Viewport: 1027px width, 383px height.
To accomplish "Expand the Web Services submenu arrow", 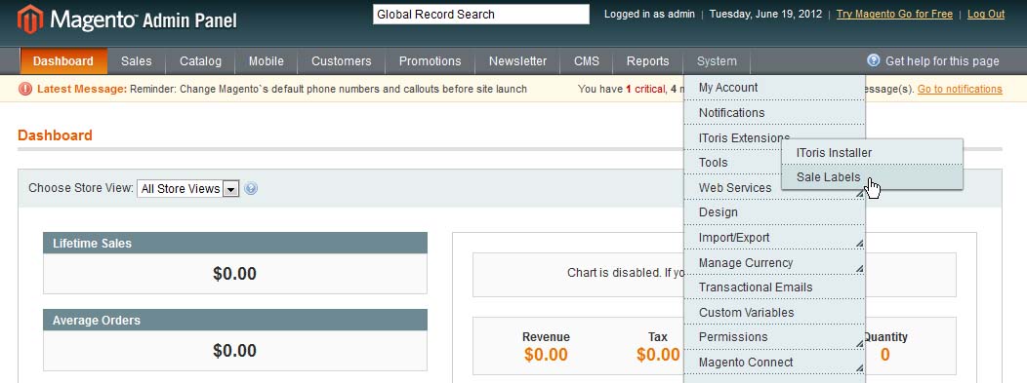I will (x=859, y=194).
